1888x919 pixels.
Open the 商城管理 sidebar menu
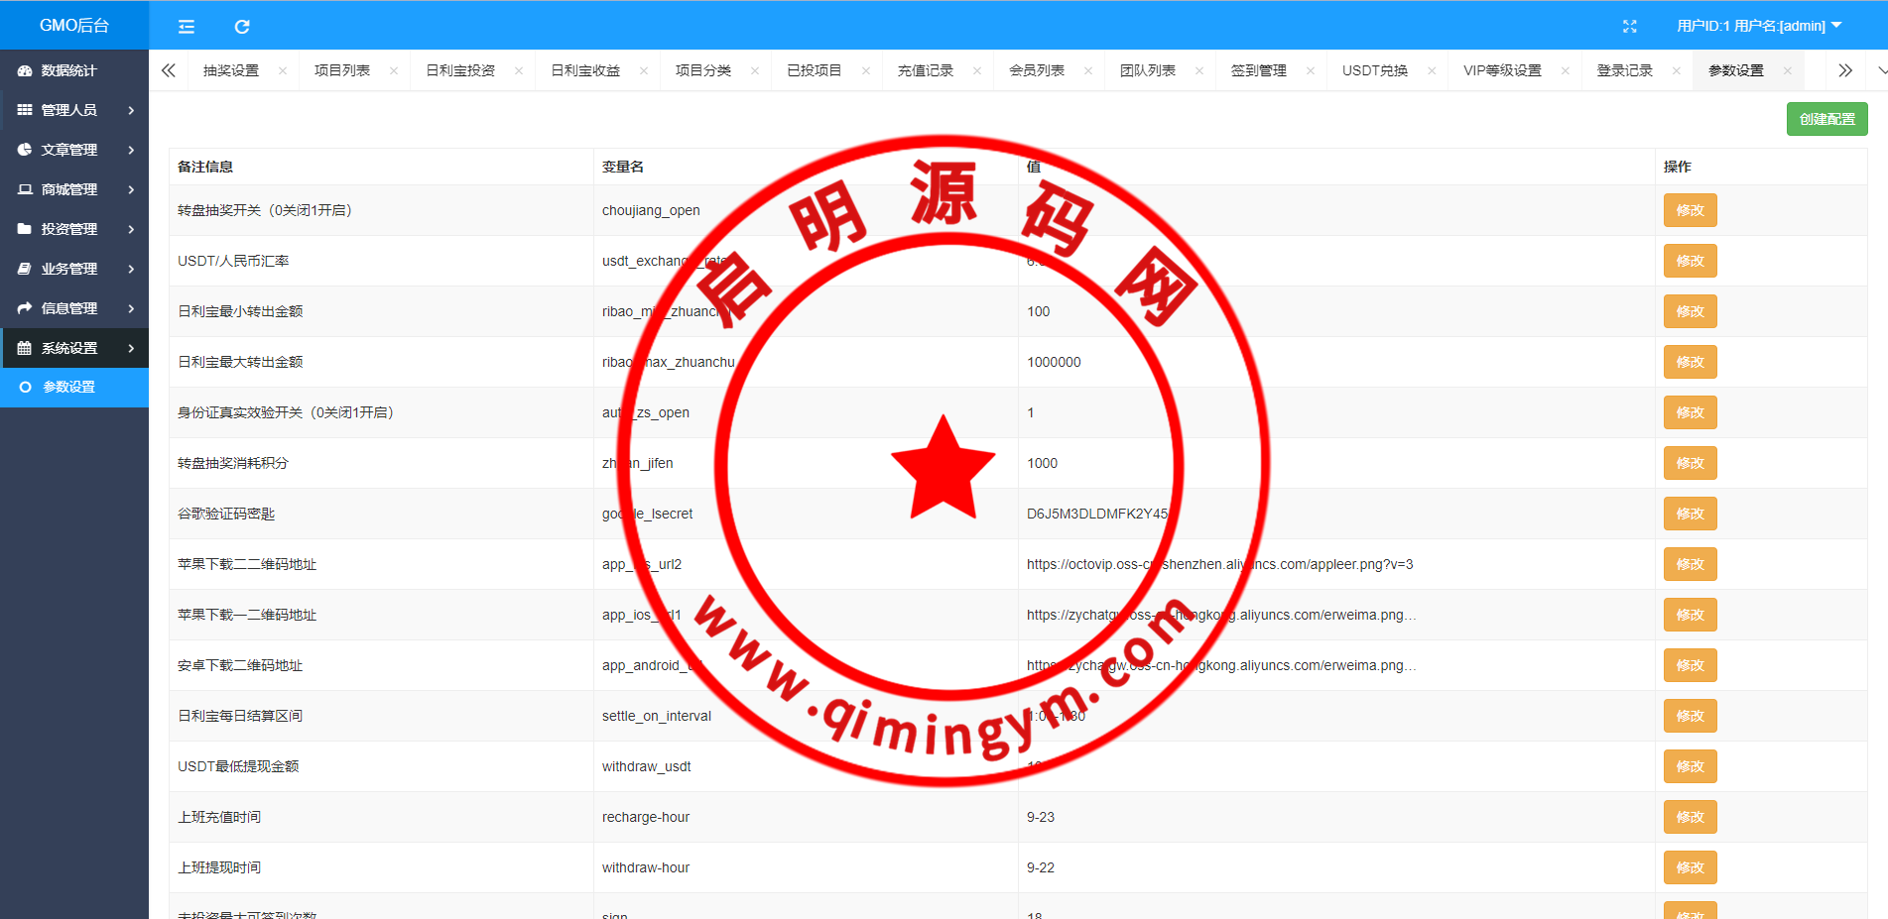coord(74,189)
